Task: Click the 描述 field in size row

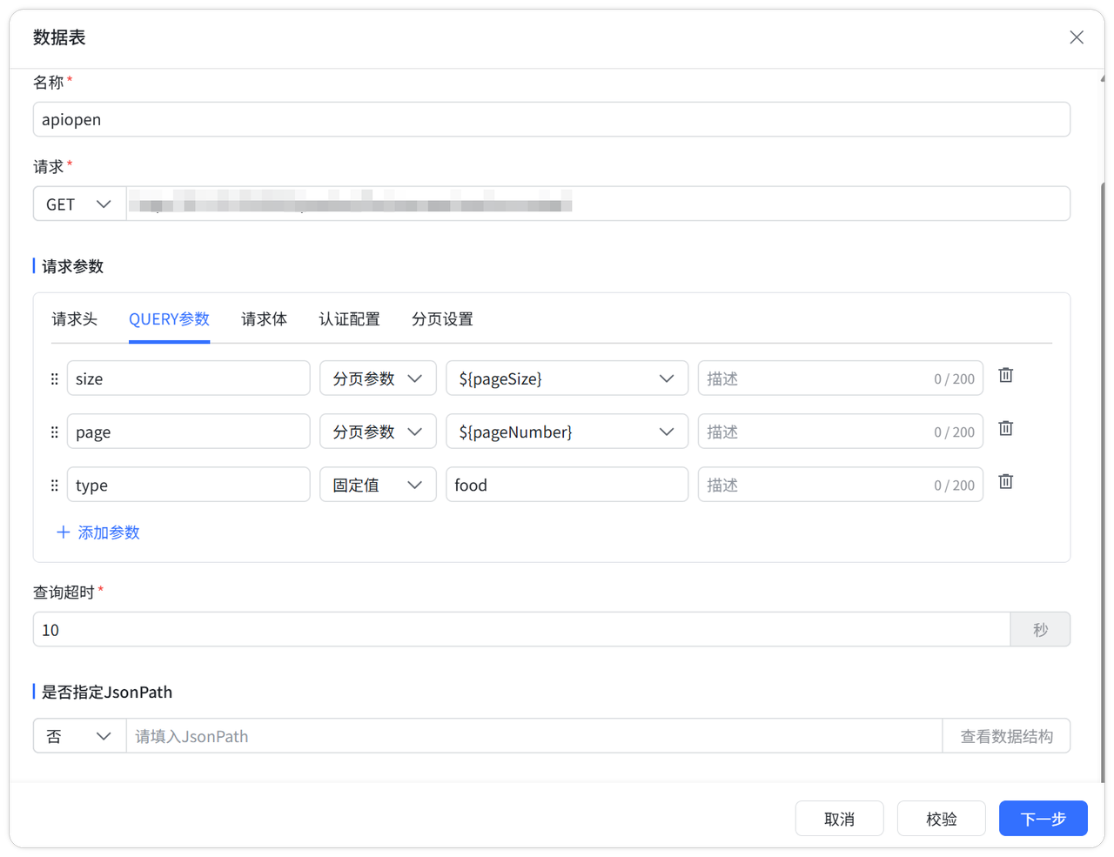Action: point(840,378)
